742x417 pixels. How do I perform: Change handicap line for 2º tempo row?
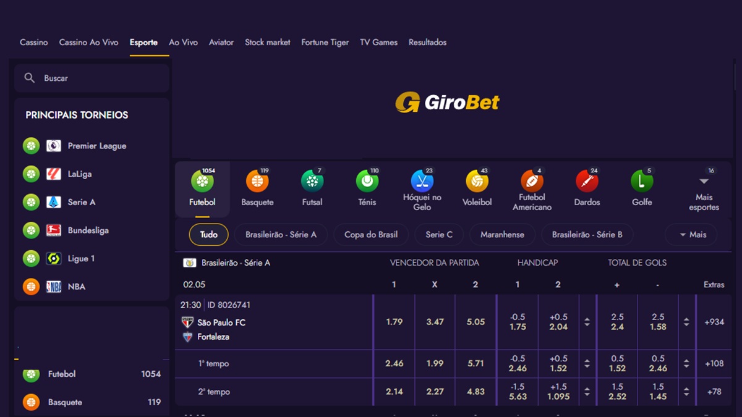pos(587,392)
